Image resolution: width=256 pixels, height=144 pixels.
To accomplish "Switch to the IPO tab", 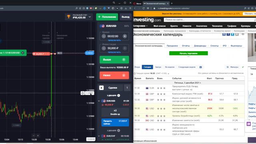I will pyautogui.click(x=224, y=46).
